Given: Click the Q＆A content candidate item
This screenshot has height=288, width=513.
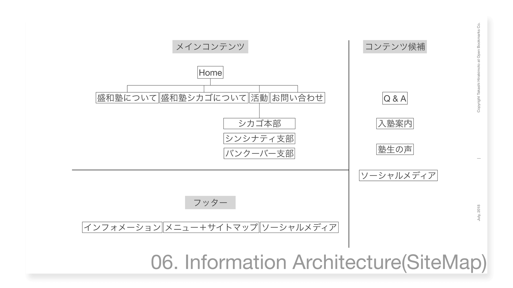Looking at the screenshot, I should [395, 98].
